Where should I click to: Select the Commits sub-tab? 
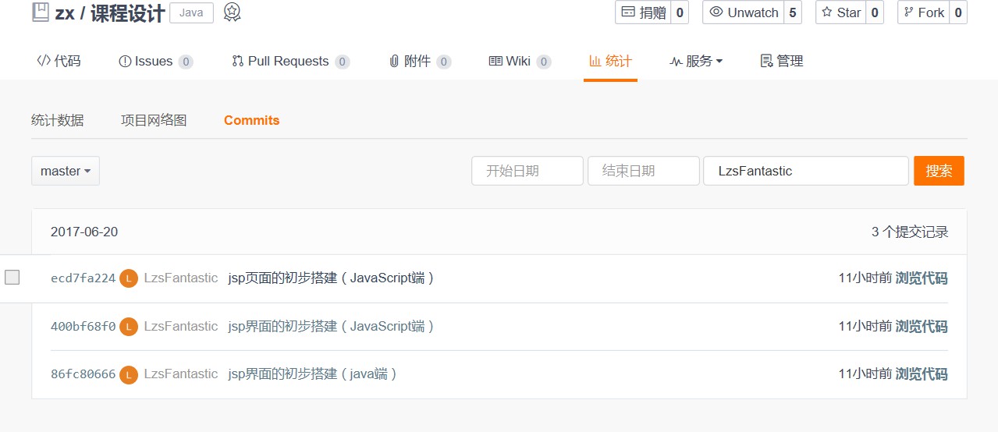[251, 120]
